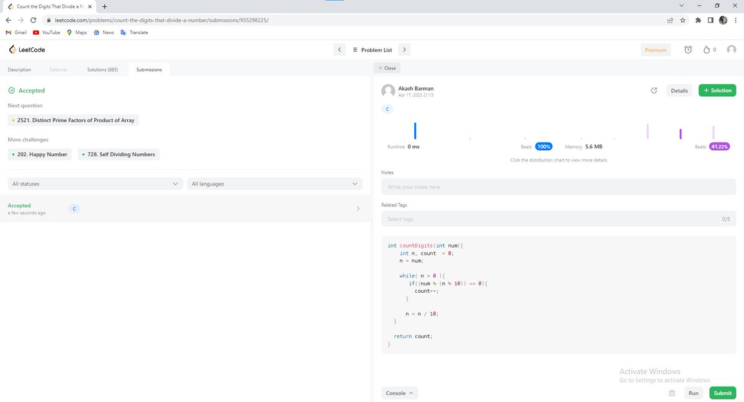Open the 202. Happy Number challenge

pyautogui.click(x=39, y=154)
